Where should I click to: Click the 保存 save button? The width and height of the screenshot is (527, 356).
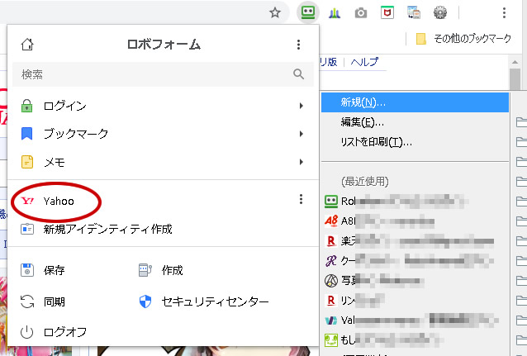(x=43, y=270)
